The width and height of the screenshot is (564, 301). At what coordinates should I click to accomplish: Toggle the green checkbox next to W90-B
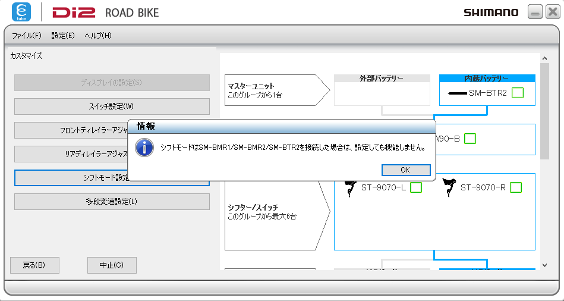[470, 139]
